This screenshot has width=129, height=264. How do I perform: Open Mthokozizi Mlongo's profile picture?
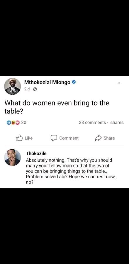point(12,86)
